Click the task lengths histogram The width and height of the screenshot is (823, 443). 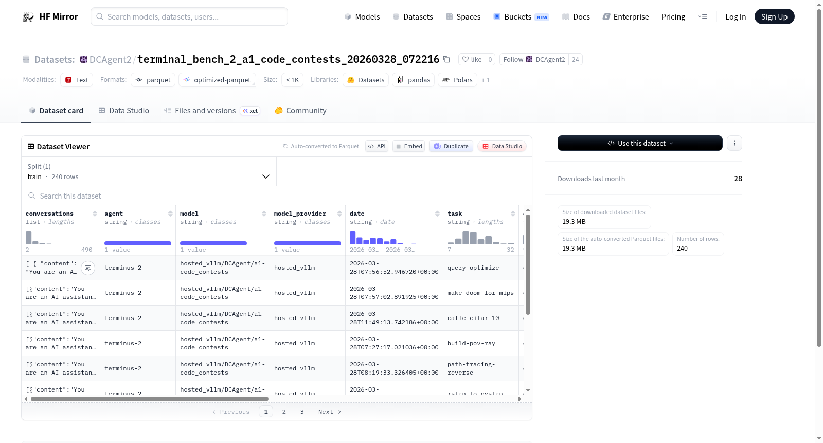click(x=481, y=237)
